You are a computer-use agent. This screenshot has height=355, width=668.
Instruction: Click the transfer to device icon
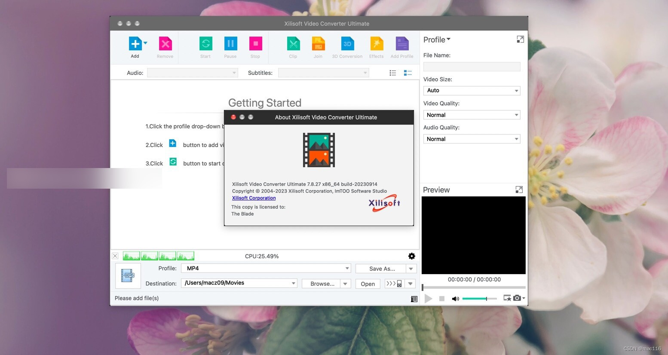pos(394,284)
